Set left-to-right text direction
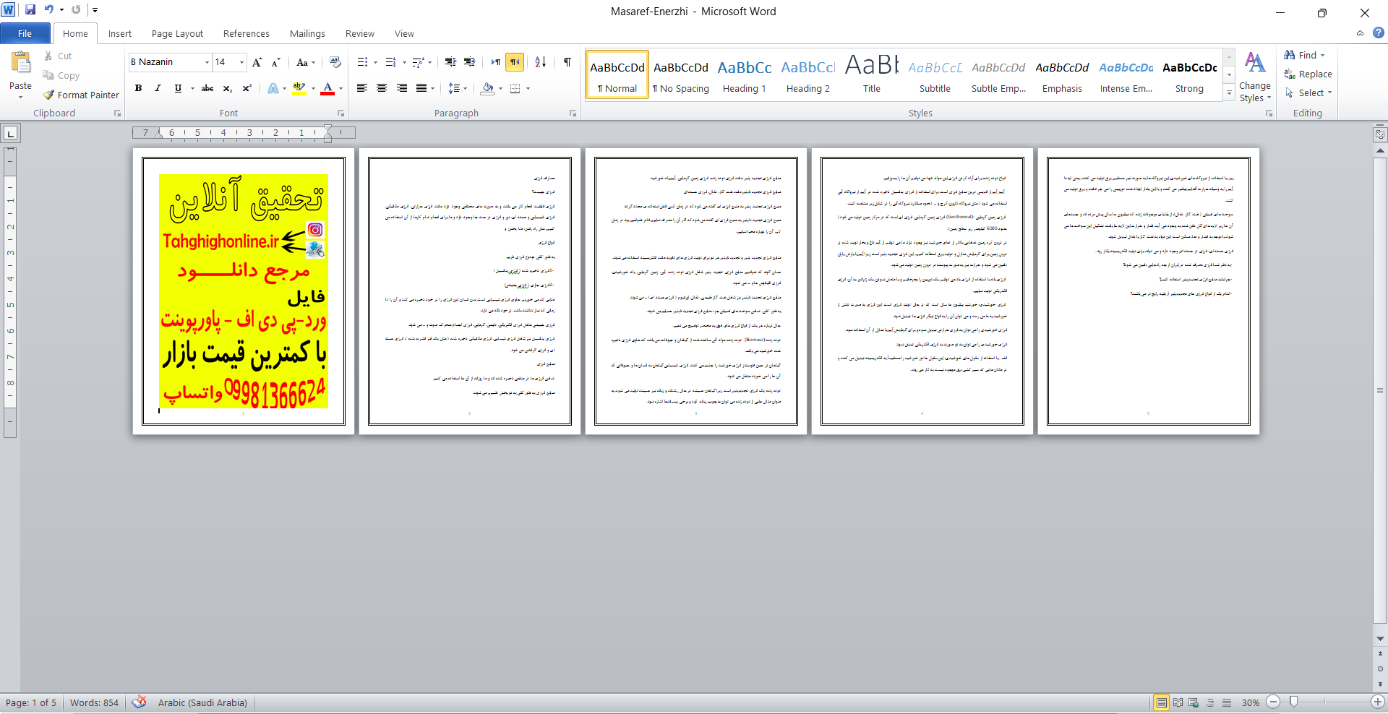The width and height of the screenshot is (1388, 714). tap(495, 62)
